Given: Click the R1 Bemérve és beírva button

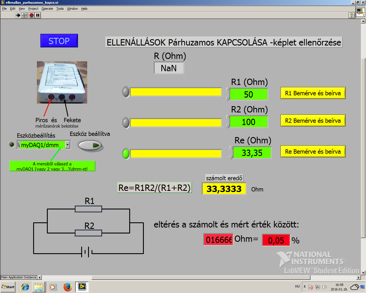Looking at the screenshot, I should point(313,93).
